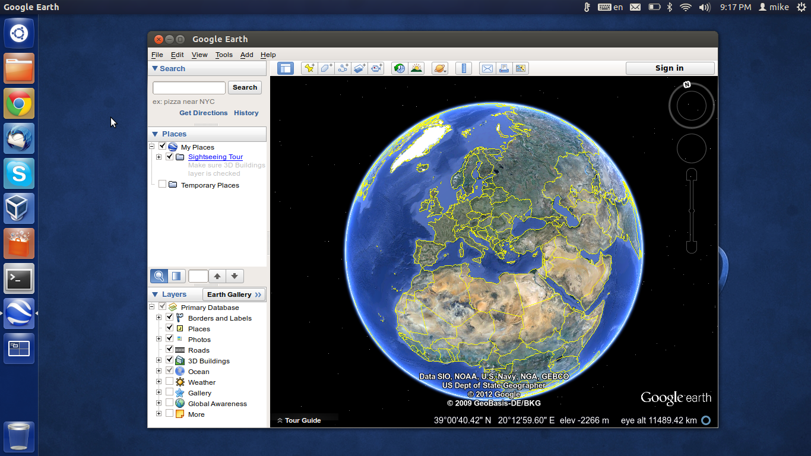Collapse the Places panel triangle

(x=155, y=134)
